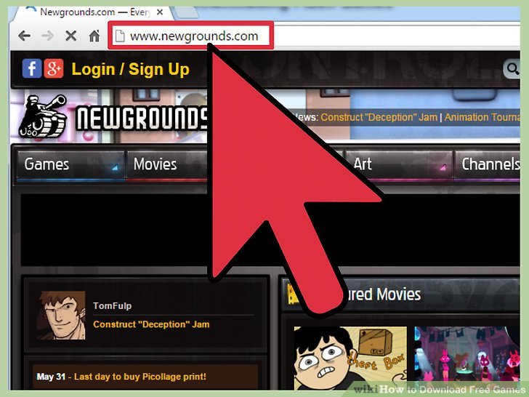Click the Newgrounds tank logo
This screenshot has width=529, height=397.
point(43,116)
